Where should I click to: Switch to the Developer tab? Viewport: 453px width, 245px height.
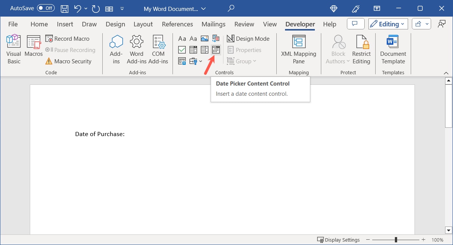click(x=300, y=24)
